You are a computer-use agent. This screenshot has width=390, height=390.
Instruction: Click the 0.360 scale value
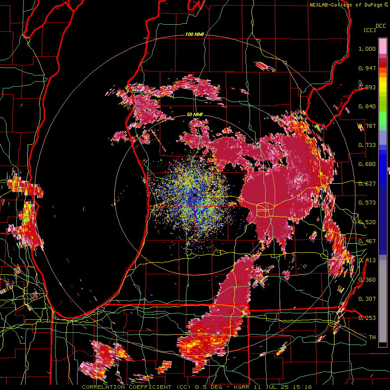click(x=367, y=280)
